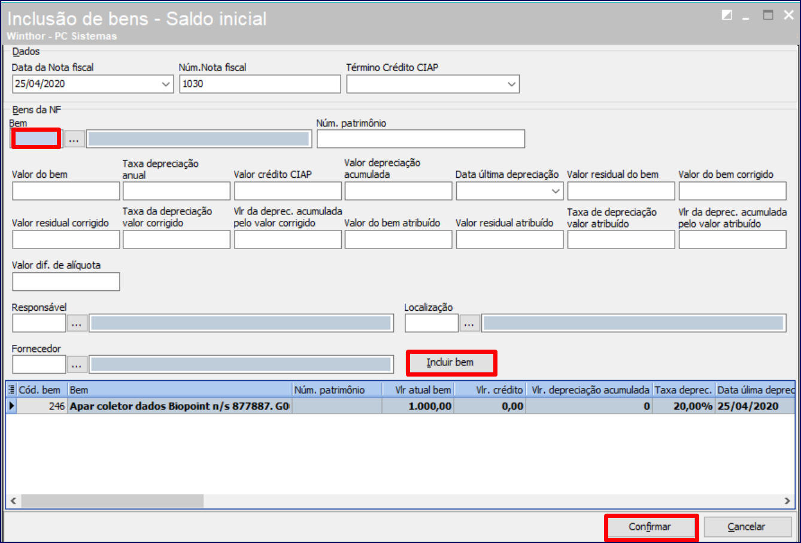Click the 20,00% depreciation rate cell

(684, 406)
